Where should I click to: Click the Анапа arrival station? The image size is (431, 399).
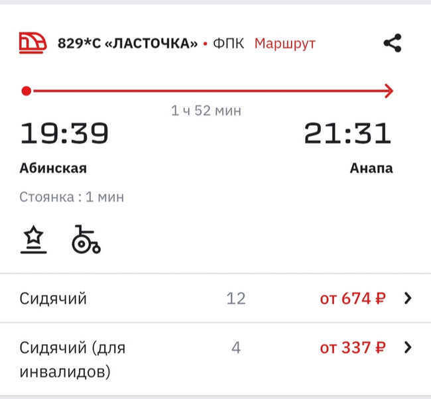point(371,168)
